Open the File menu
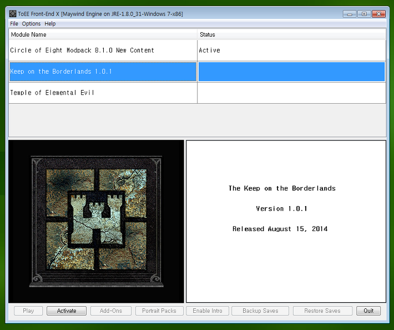This screenshot has height=330, width=394. pyautogui.click(x=14, y=24)
